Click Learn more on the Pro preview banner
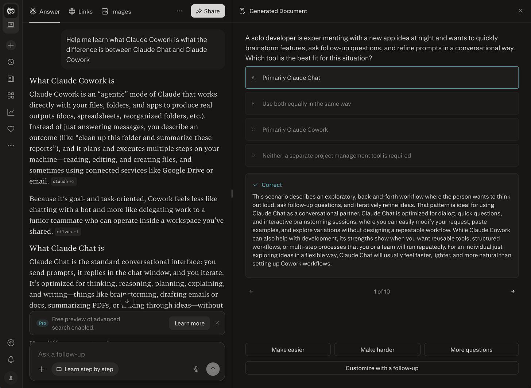Image resolution: width=531 pixels, height=388 pixels. pos(189,323)
